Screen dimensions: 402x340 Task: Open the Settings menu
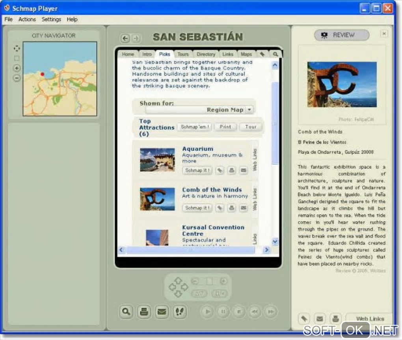[51, 19]
